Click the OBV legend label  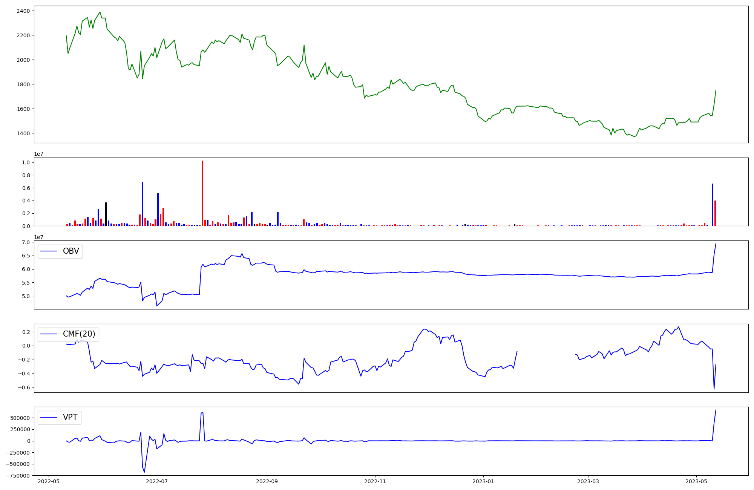click(x=71, y=251)
